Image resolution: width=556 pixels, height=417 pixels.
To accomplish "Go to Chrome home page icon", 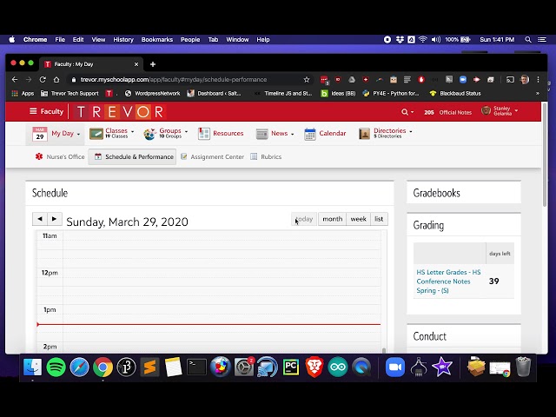I will pyautogui.click(x=56, y=79).
